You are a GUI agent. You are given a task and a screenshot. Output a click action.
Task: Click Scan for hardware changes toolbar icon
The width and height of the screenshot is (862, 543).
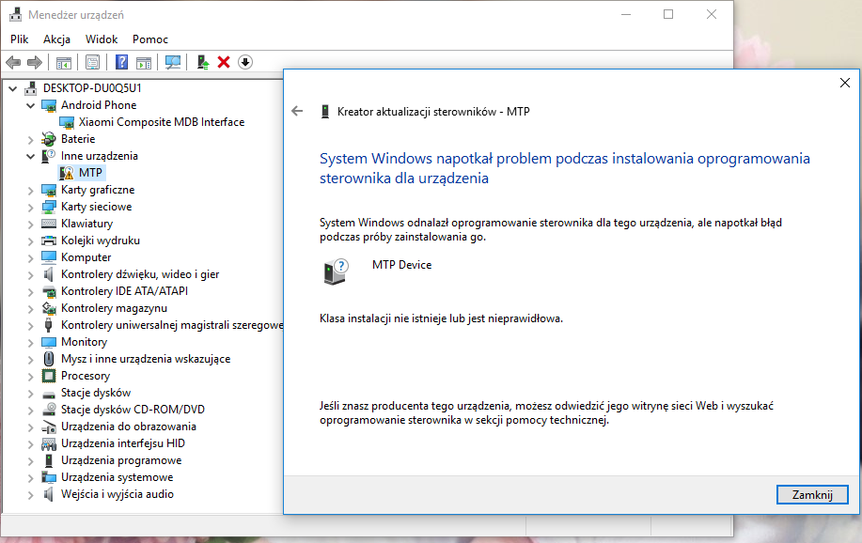173,62
